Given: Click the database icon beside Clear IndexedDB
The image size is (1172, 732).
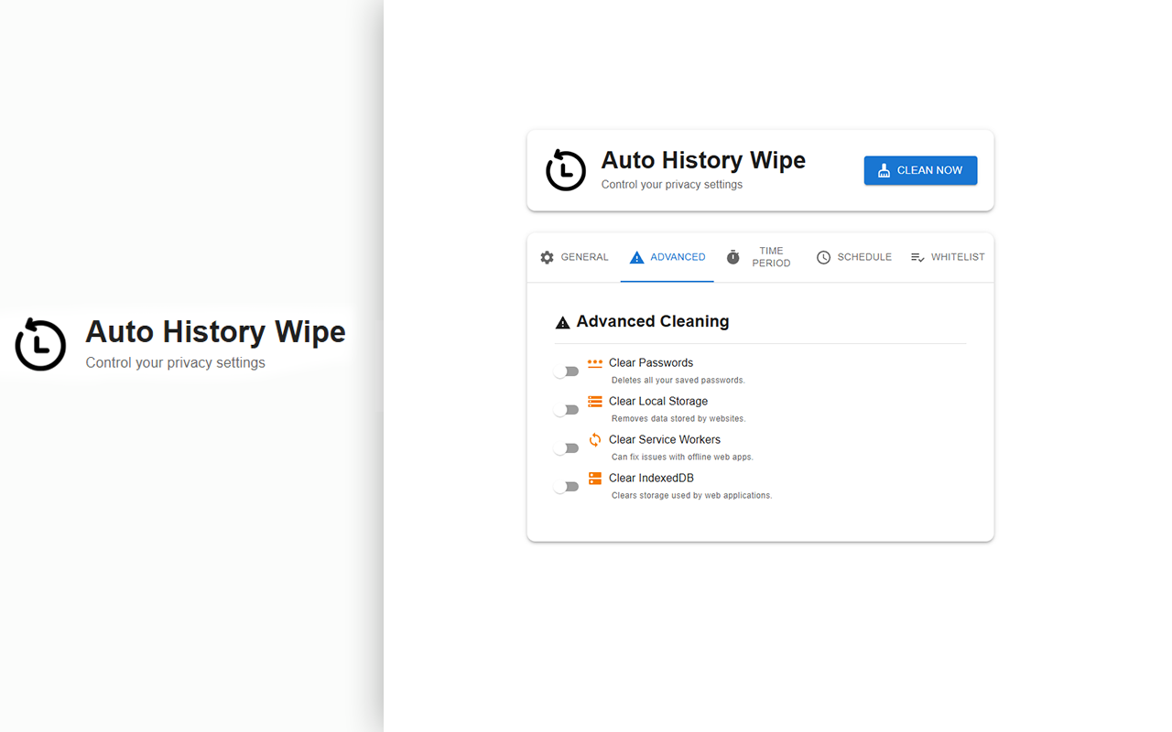Looking at the screenshot, I should pos(594,477).
